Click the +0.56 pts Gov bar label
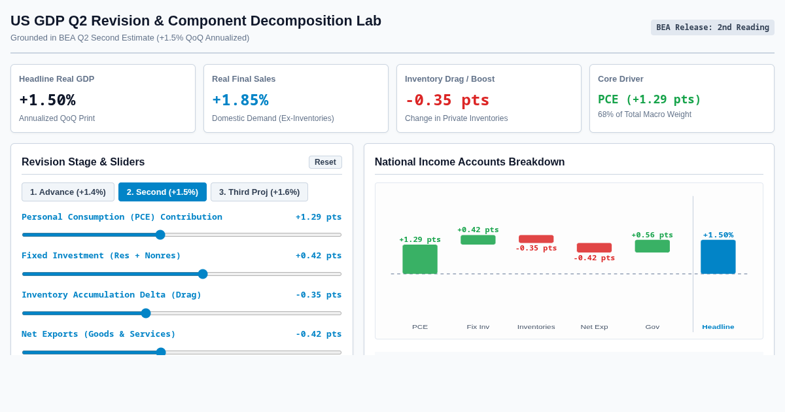The width and height of the screenshot is (785, 412). point(652,235)
